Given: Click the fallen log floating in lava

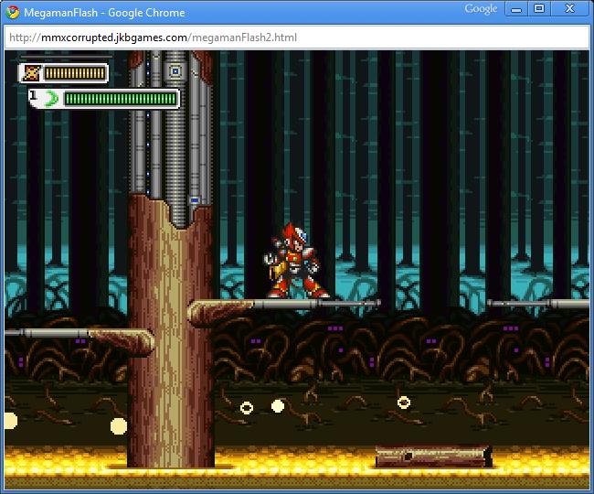Looking at the screenshot, I should (x=433, y=456).
